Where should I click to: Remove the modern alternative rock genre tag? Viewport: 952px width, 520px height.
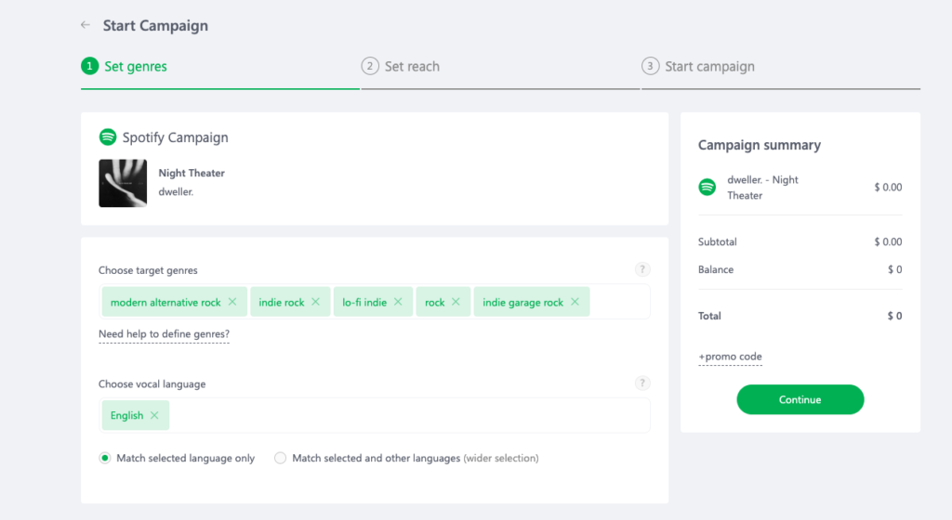click(232, 302)
